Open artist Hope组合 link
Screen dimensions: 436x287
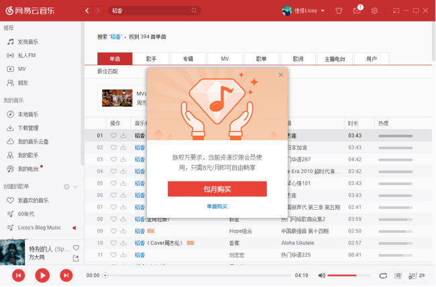(241, 231)
